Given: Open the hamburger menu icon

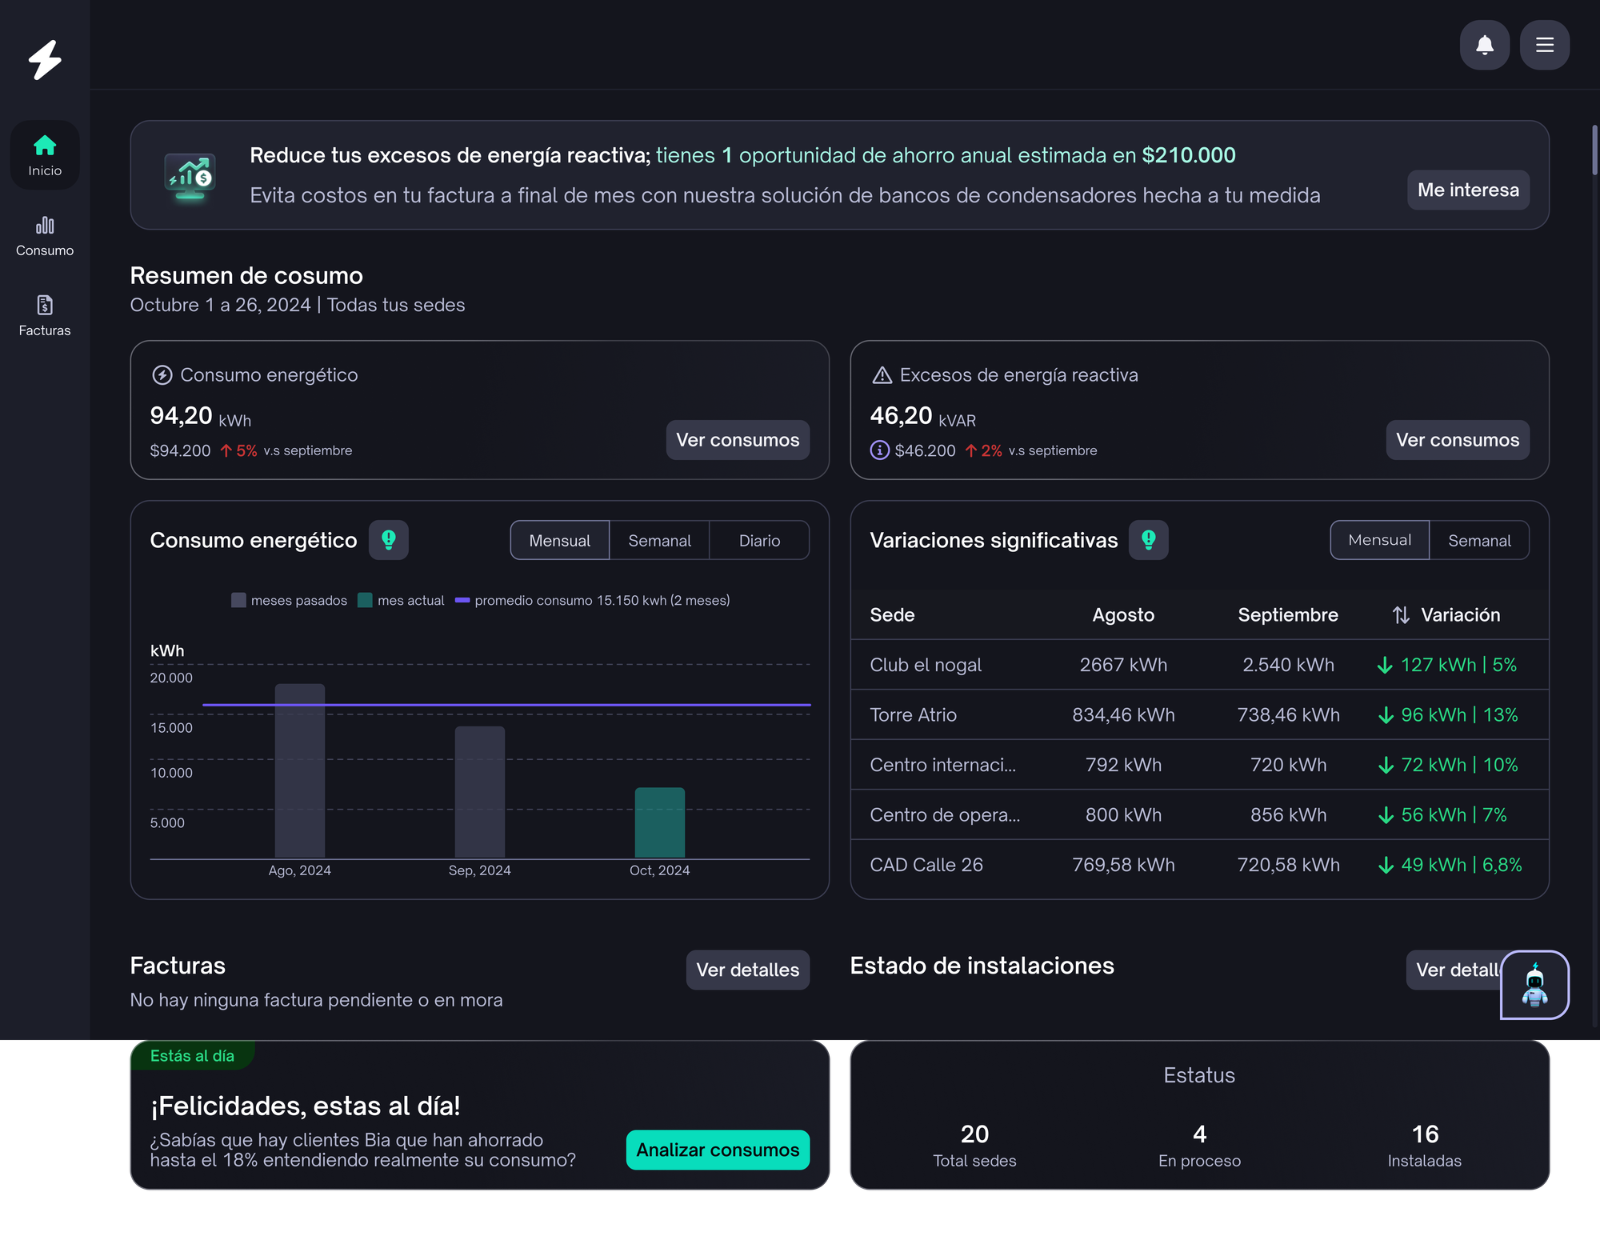Looking at the screenshot, I should pyautogui.click(x=1544, y=45).
